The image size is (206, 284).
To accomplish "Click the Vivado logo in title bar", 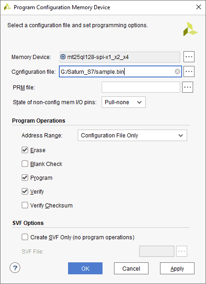I will (x=7, y=7).
